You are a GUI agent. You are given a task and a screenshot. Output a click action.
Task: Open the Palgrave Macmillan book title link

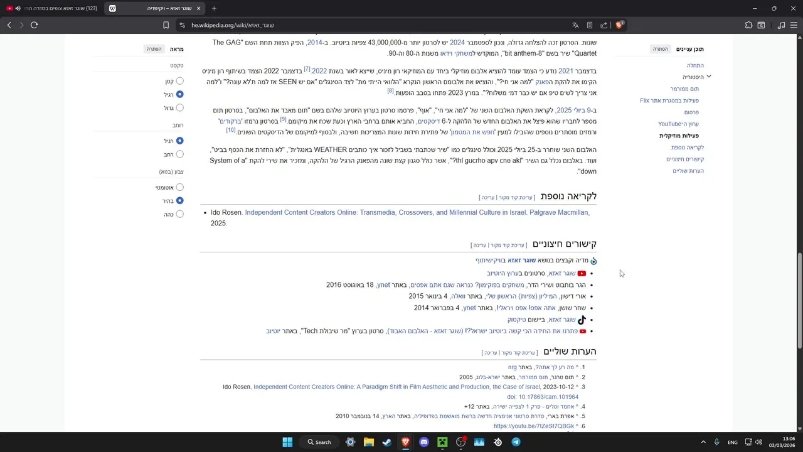(417, 212)
